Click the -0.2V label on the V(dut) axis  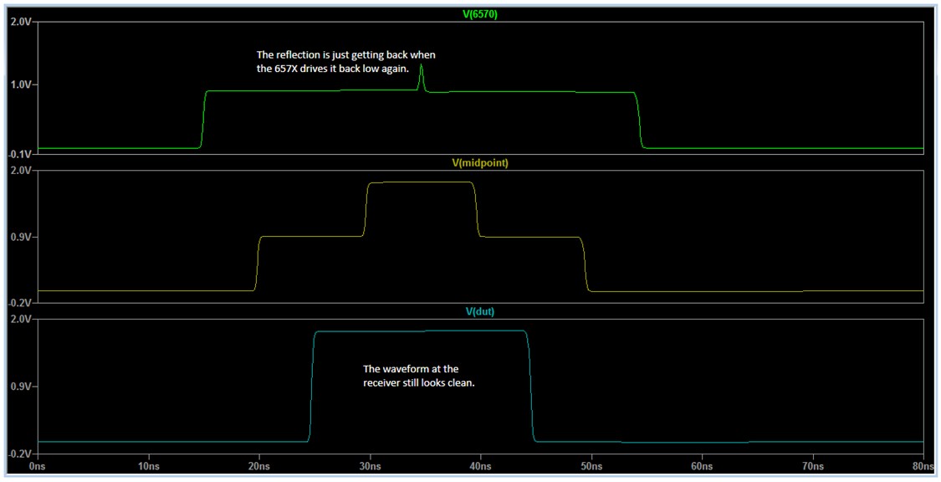click(x=18, y=452)
